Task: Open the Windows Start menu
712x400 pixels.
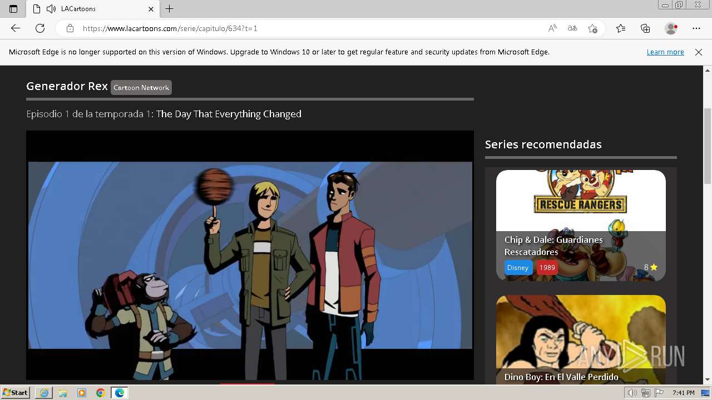Action: click(x=16, y=393)
